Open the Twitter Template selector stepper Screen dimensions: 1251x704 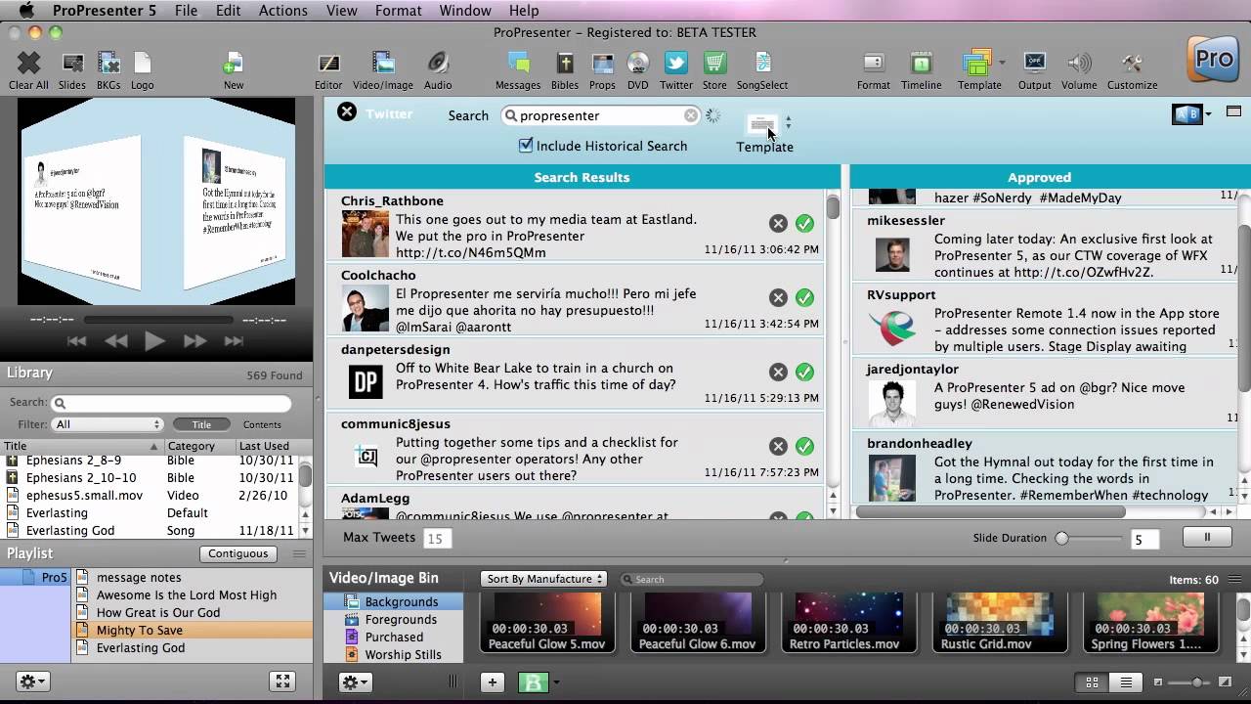788,123
